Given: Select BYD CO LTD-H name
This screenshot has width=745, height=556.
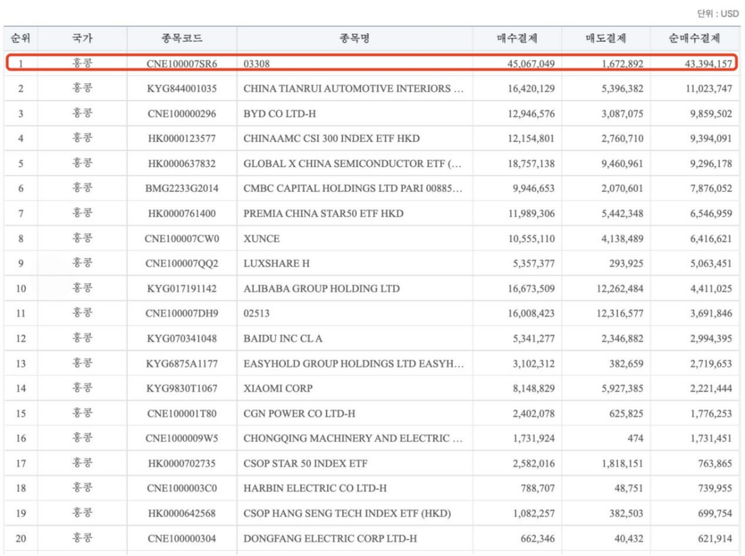Looking at the screenshot, I should point(280,114).
